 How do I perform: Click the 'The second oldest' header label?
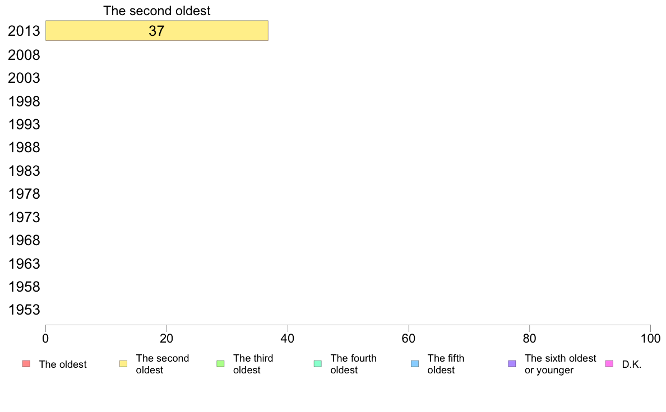coord(157,11)
